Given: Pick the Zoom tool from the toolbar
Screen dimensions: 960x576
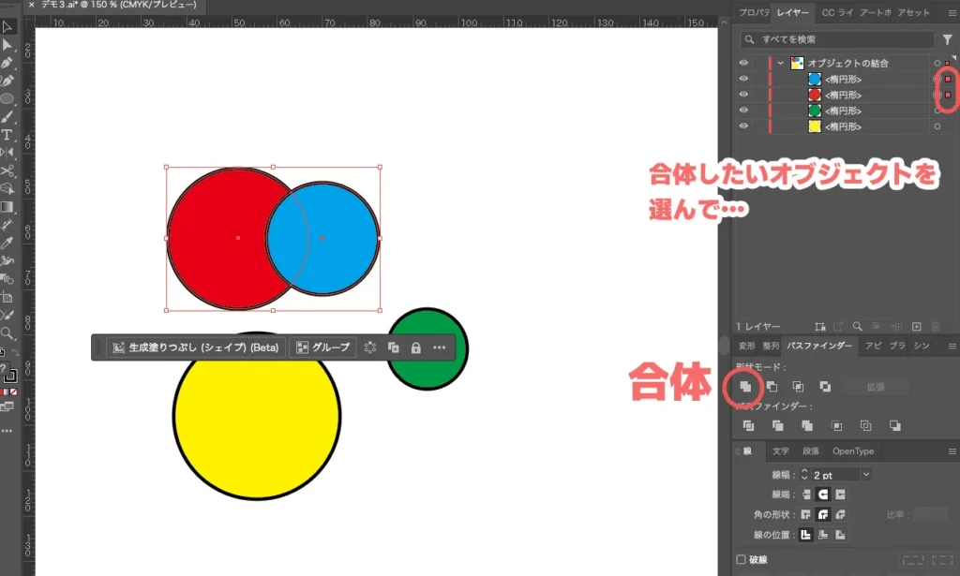Looking at the screenshot, I should click(7, 332).
